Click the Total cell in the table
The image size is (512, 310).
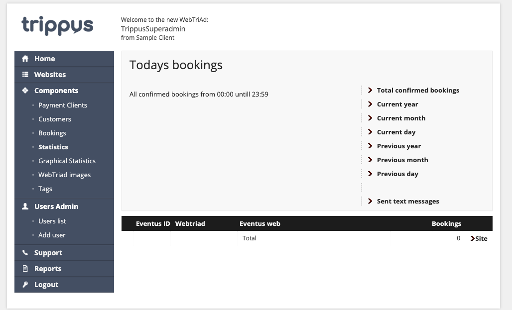[x=249, y=238]
